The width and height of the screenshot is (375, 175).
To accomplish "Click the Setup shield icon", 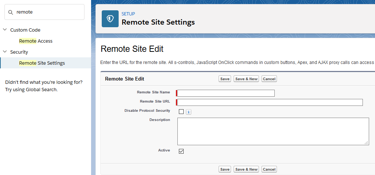I will 110,19.
